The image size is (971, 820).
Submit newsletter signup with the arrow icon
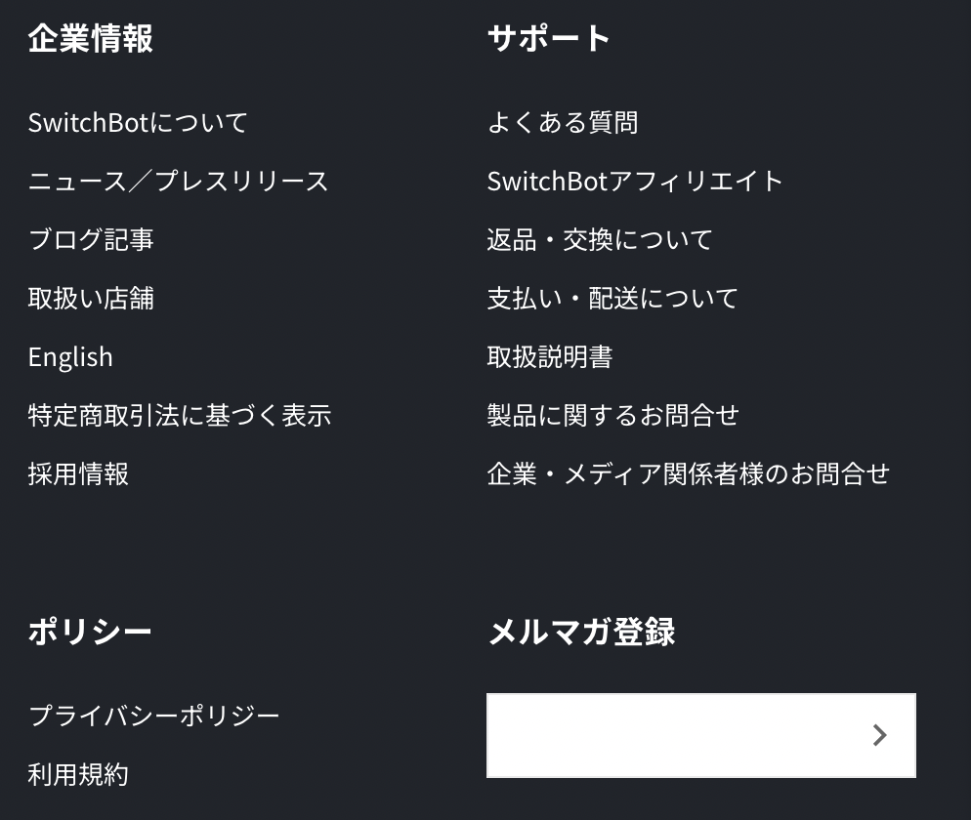pyautogui.click(x=879, y=735)
